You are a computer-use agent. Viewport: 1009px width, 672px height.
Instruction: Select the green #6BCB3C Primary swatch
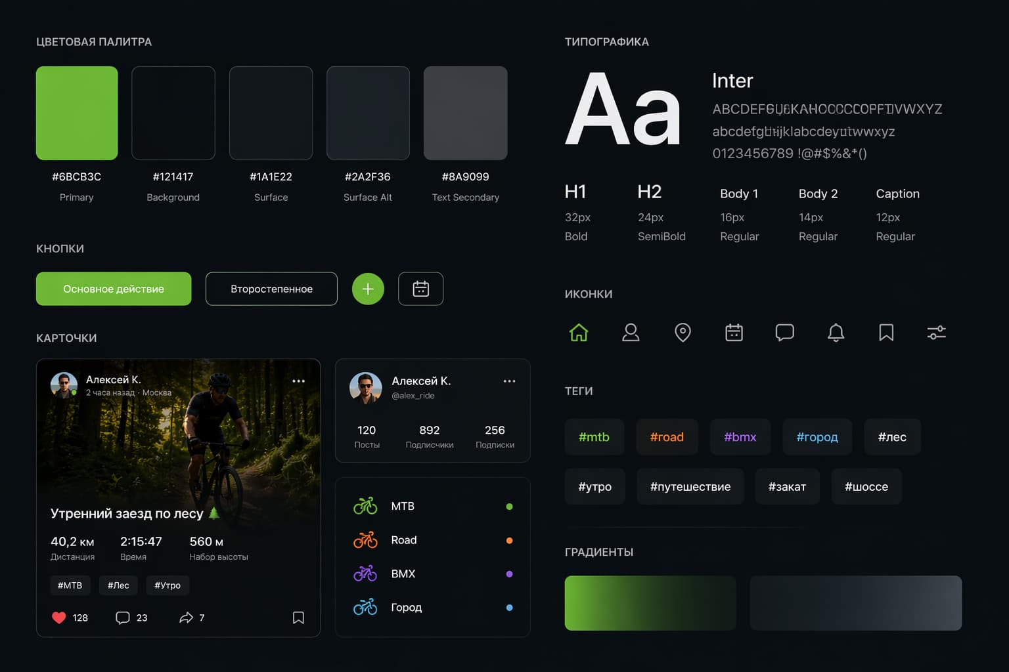pyautogui.click(x=77, y=113)
